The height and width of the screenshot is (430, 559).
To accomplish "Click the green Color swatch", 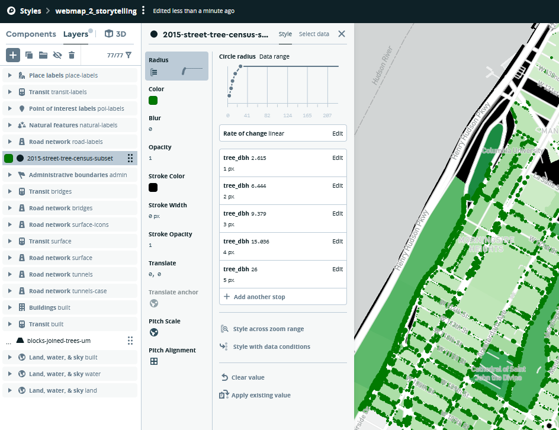I will coord(153,100).
